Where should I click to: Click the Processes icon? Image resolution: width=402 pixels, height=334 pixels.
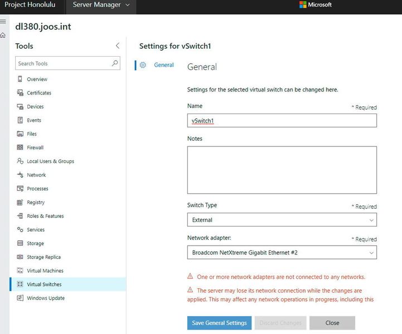(20, 189)
